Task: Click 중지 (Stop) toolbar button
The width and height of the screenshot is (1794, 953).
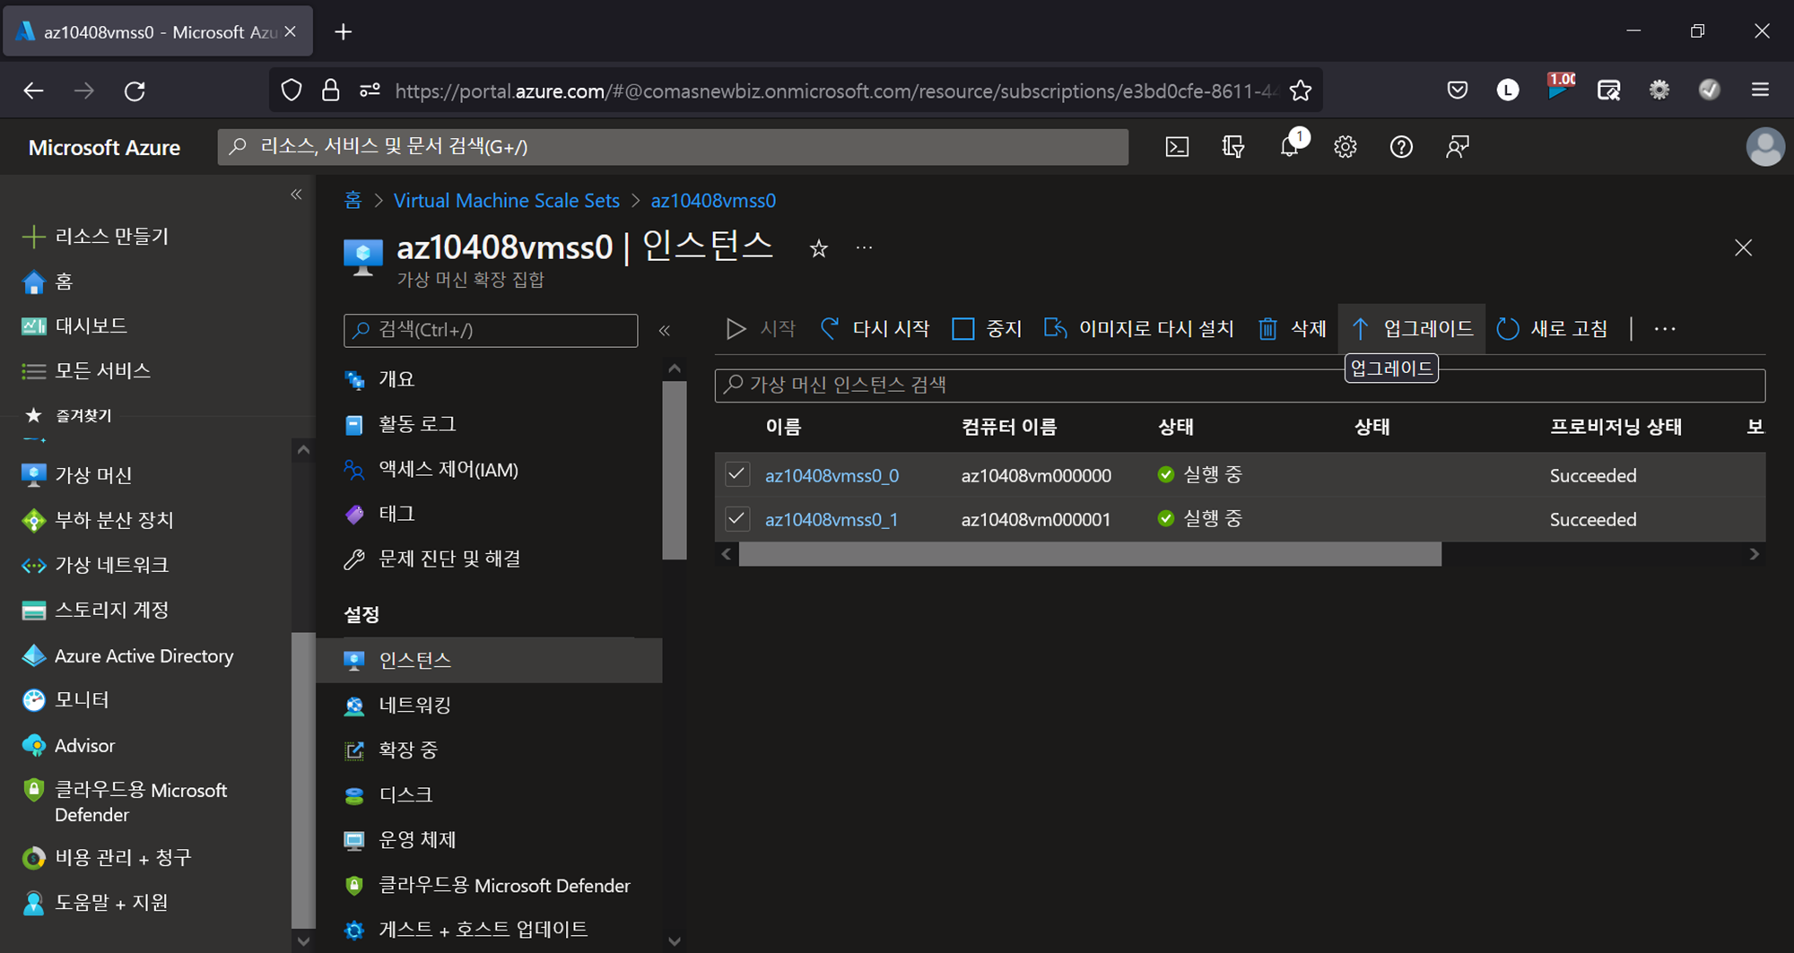Action: coord(987,329)
